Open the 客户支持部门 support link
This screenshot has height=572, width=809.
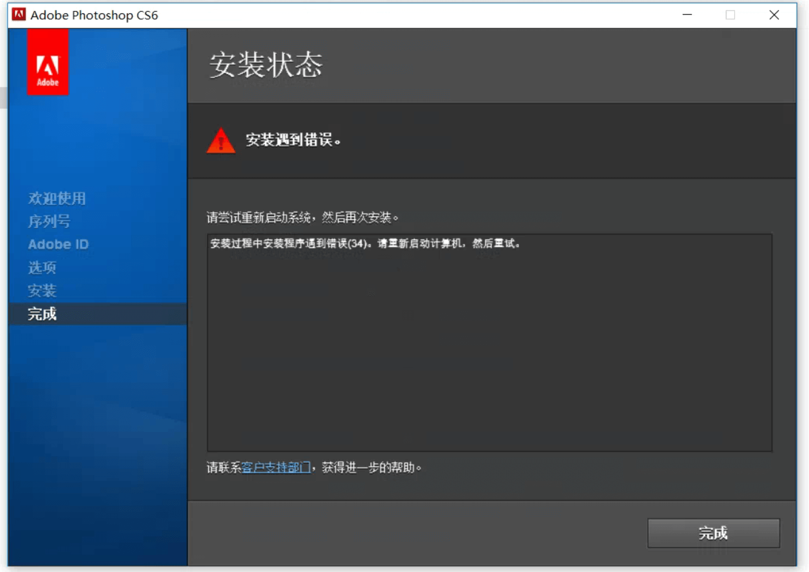pyautogui.click(x=276, y=467)
